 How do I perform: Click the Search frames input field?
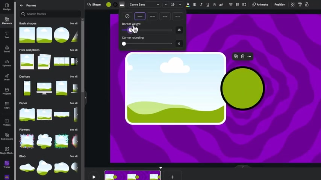[x=50, y=14]
